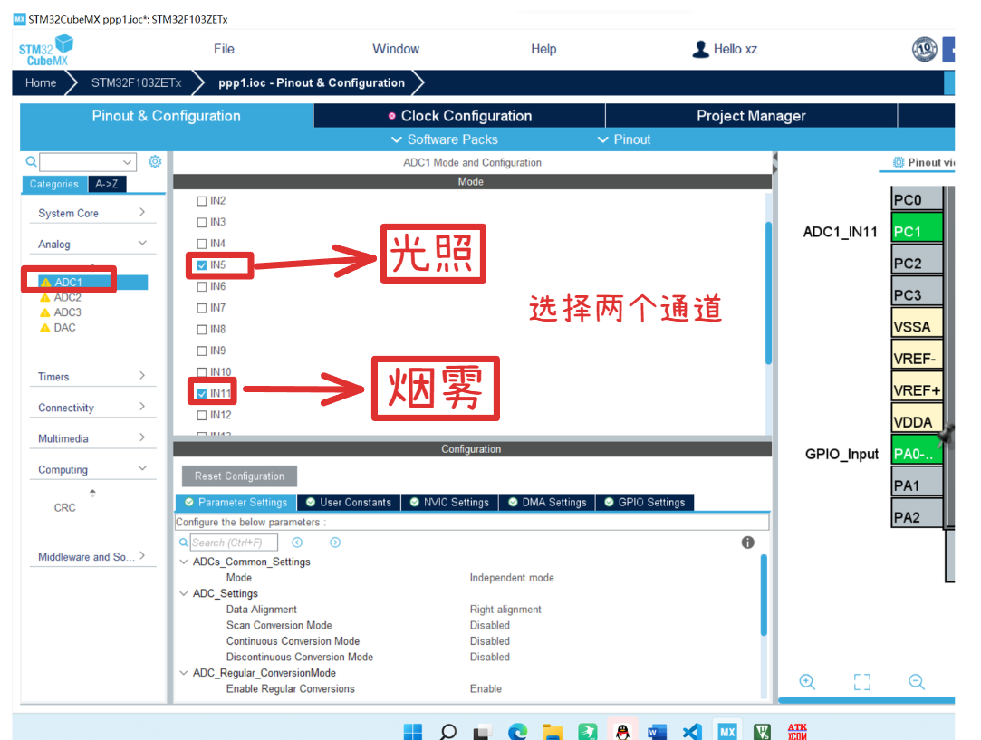981x740 pixels.
Task: Switch to the A->Z list view
Action: 107,184
